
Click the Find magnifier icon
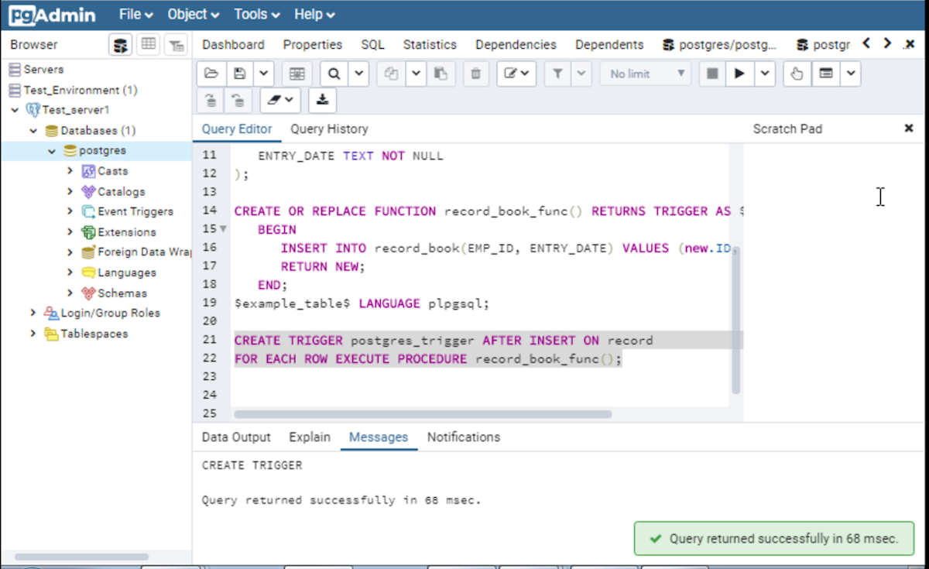coord(334,74)
